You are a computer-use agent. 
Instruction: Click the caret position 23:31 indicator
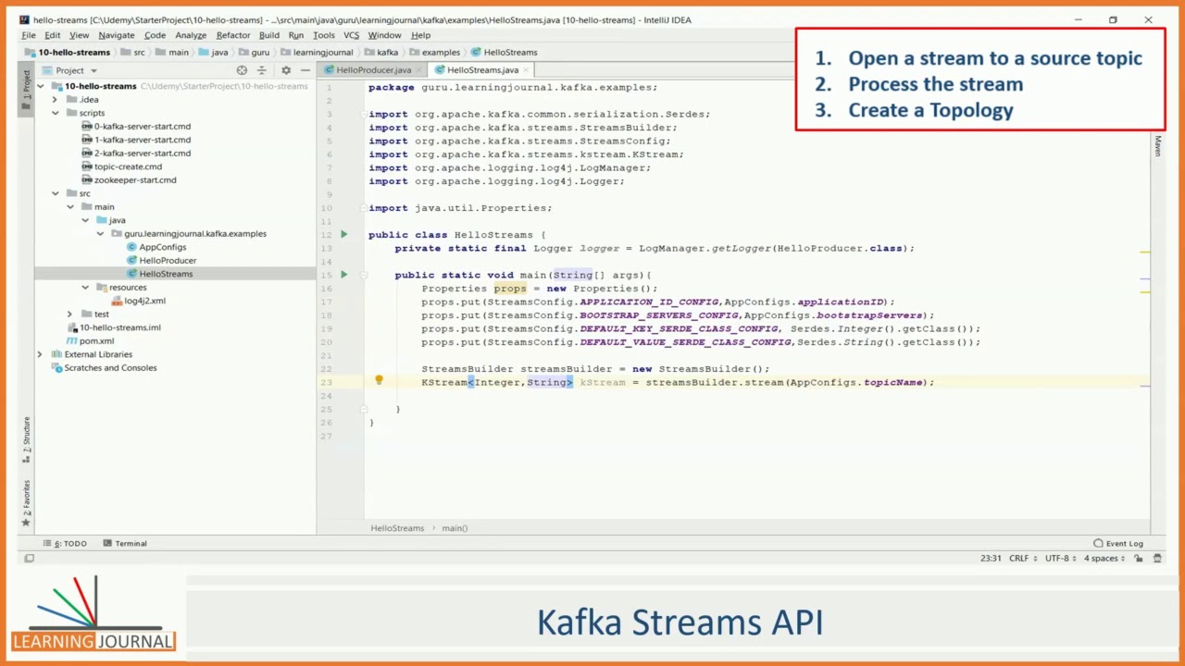pos(992,559)
